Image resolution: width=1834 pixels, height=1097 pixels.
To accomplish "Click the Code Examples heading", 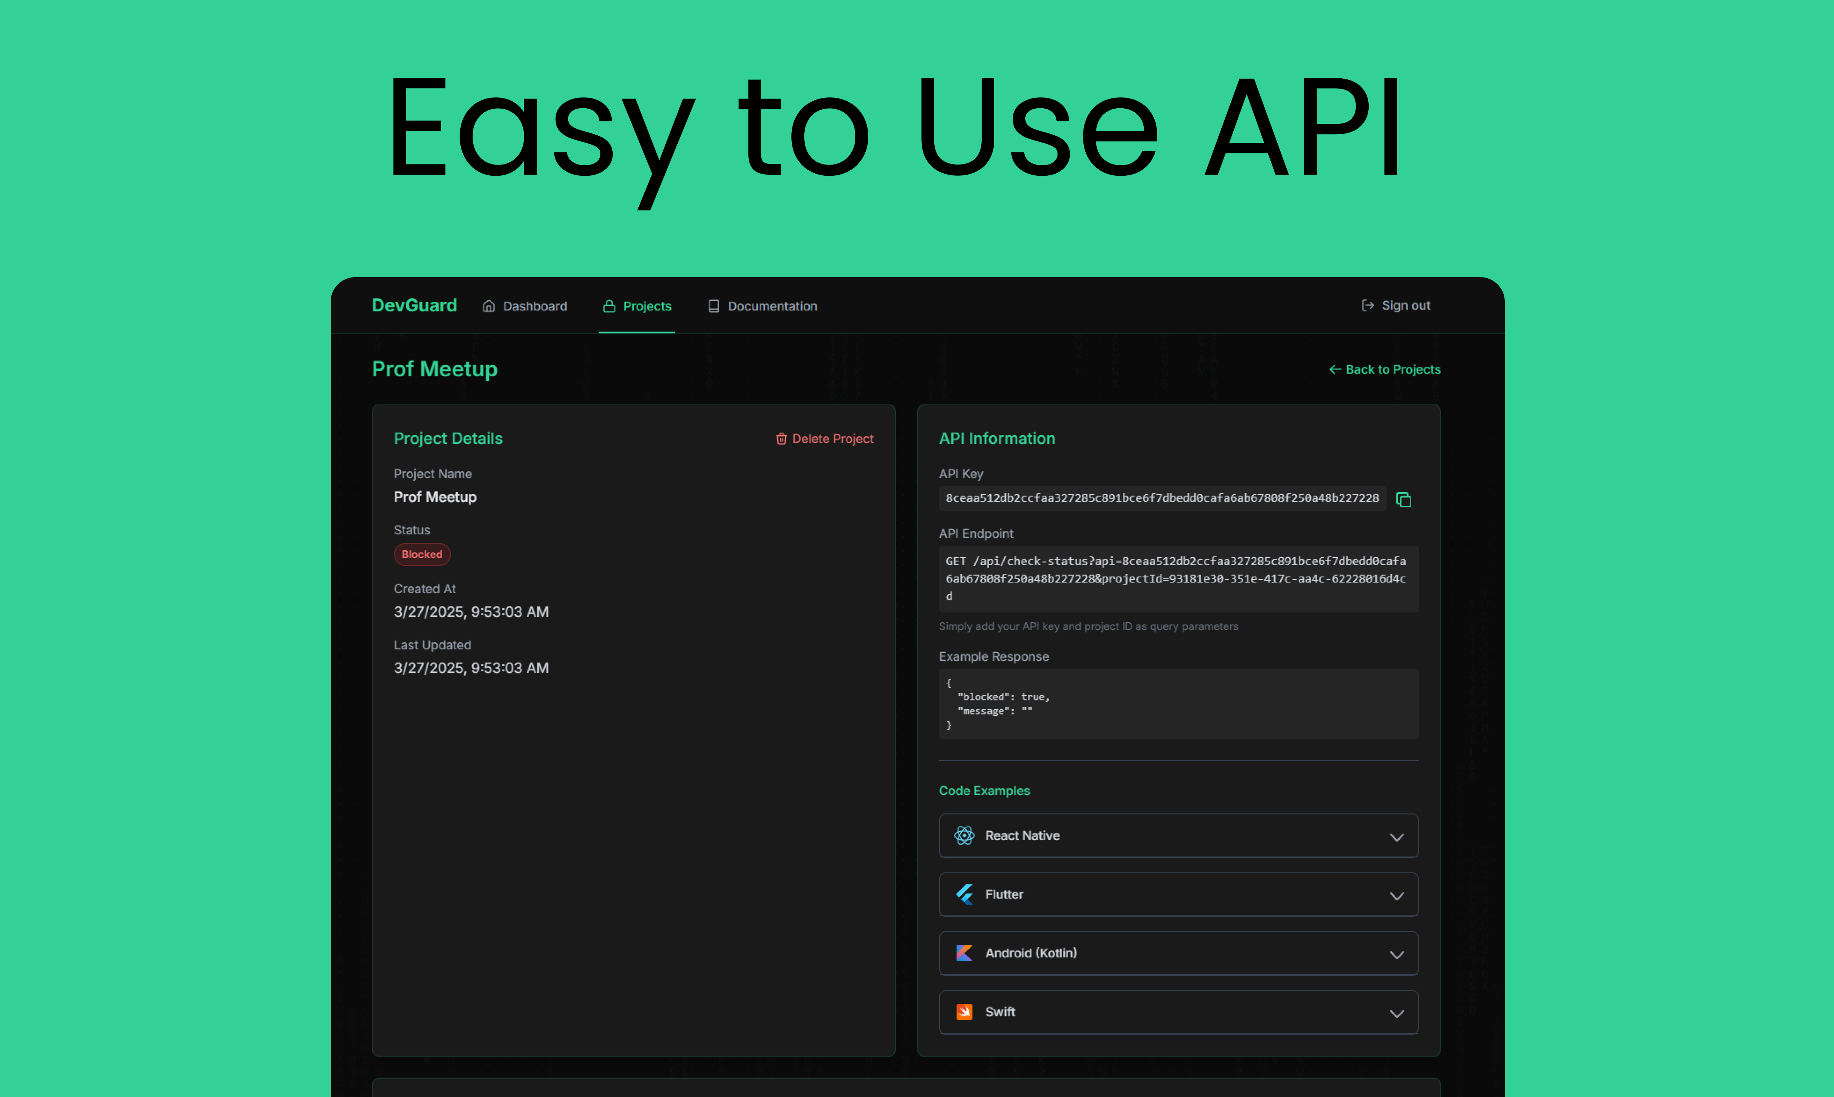I will click(984, 791).
